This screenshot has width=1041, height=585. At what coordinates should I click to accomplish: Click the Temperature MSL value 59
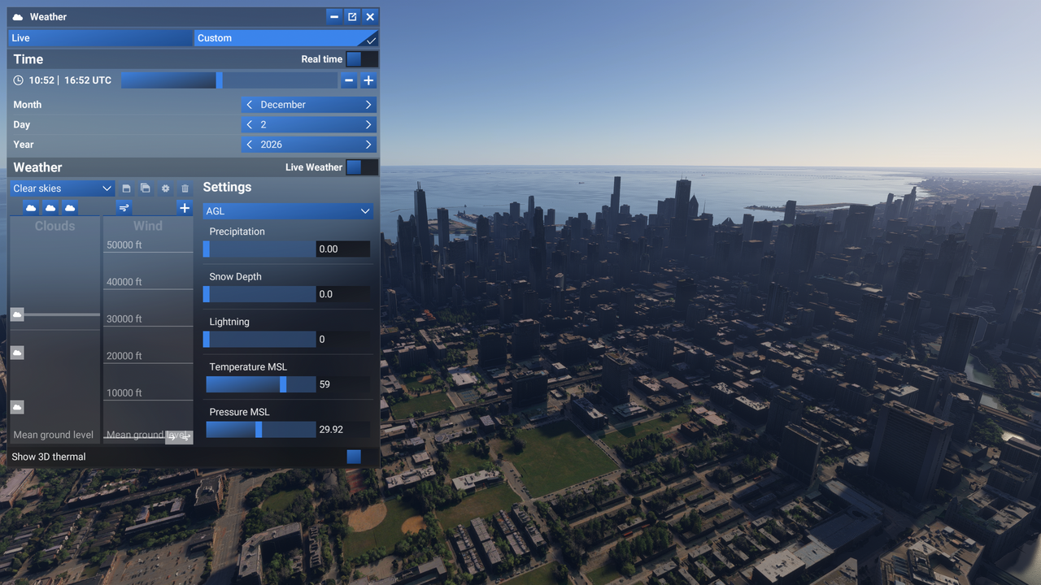343,384
